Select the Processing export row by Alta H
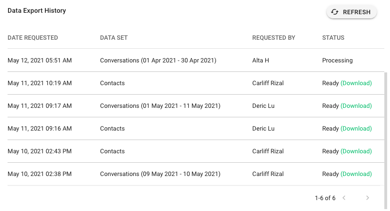Screen dimensions: 390x211 click(x=196, y=60)
